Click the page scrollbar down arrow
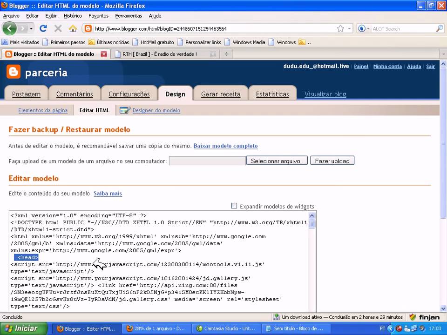This screenshot has width=447, height=335. [443, 308]
